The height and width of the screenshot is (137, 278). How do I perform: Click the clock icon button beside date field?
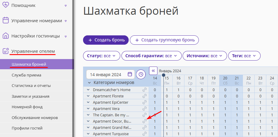click(141, 74)
